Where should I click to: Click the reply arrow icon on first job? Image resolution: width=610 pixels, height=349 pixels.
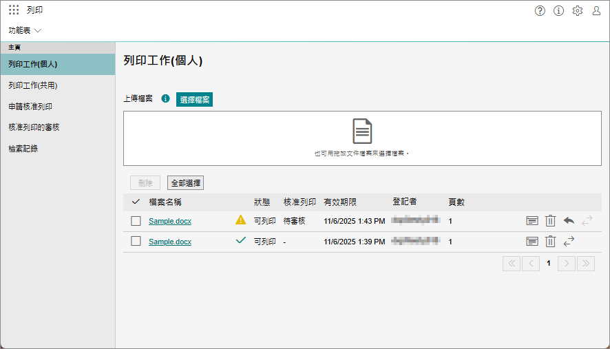click(x=569, y=221)
